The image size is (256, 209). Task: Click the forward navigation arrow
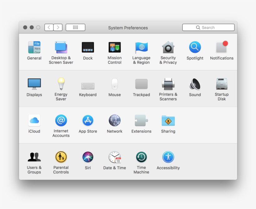click(x=58, y=27)
